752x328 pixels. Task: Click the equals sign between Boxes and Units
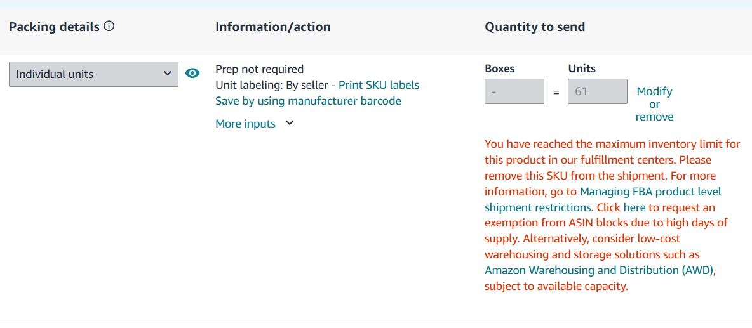pos(556,92)
